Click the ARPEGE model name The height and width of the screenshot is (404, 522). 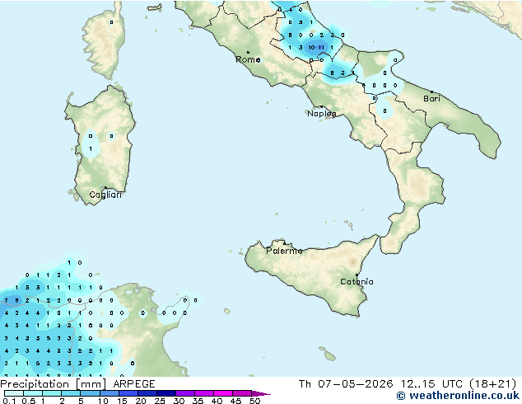point(134,384)
